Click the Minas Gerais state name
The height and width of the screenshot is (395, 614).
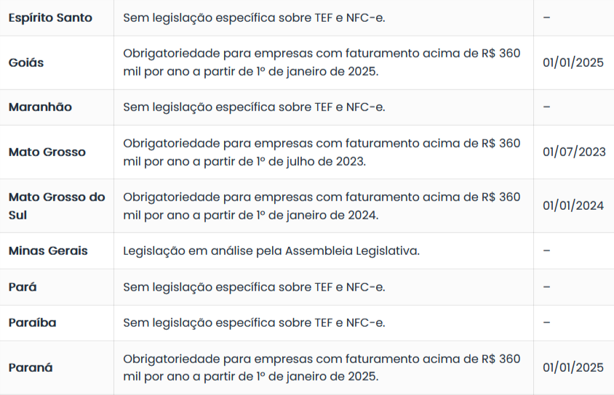click(x=48, y=251)
